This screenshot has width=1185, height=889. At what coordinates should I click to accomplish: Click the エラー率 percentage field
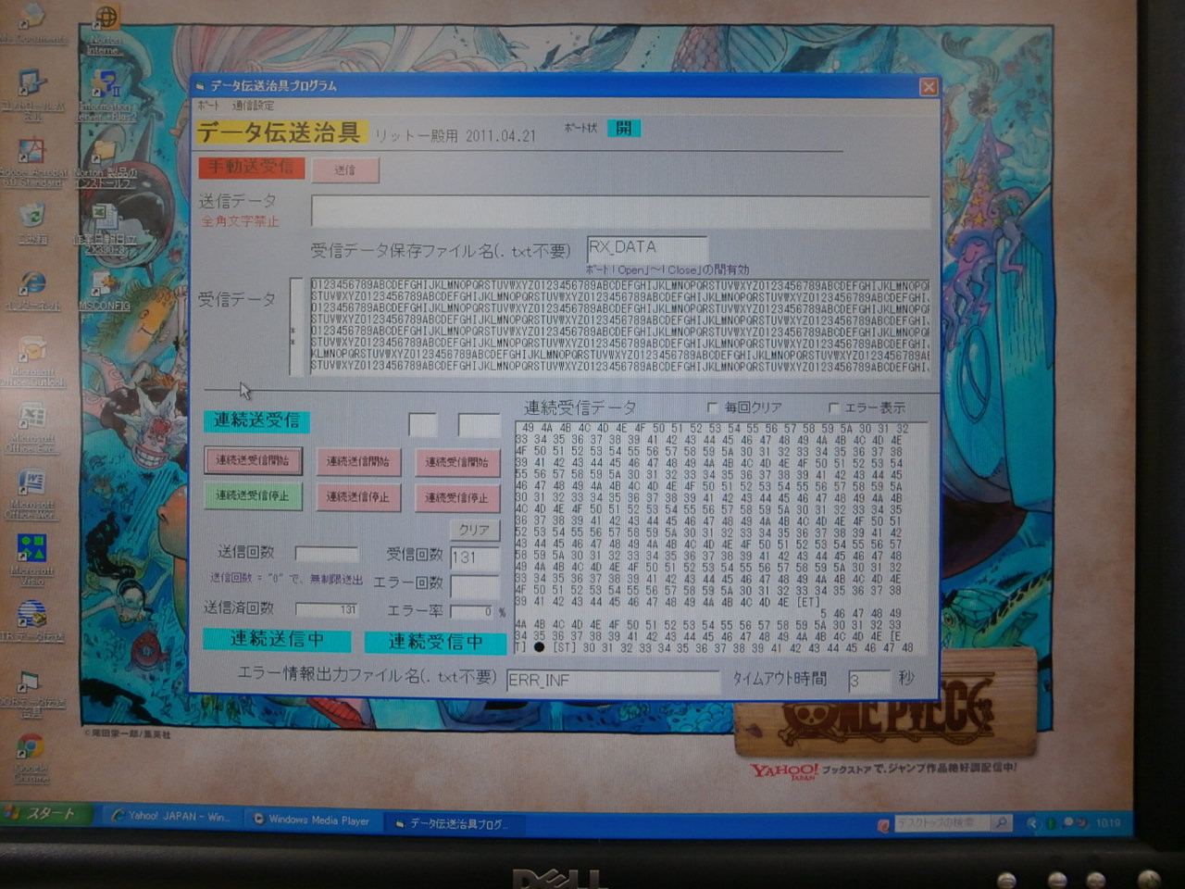[x=473, y=611]
